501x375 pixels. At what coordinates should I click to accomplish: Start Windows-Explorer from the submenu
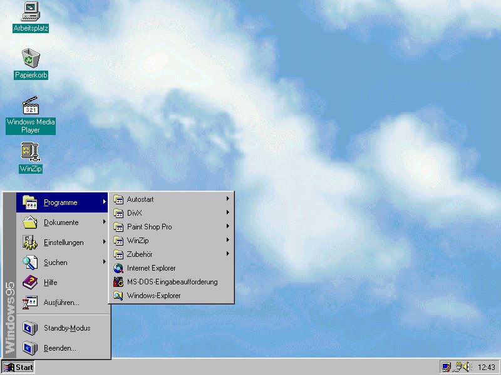tap(153, 296)
